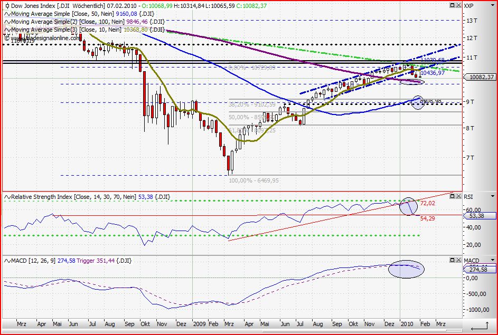This screenshot has height=335, width=498.
Task: Toggle the RSI panel closed
Action: pos(458,196)
